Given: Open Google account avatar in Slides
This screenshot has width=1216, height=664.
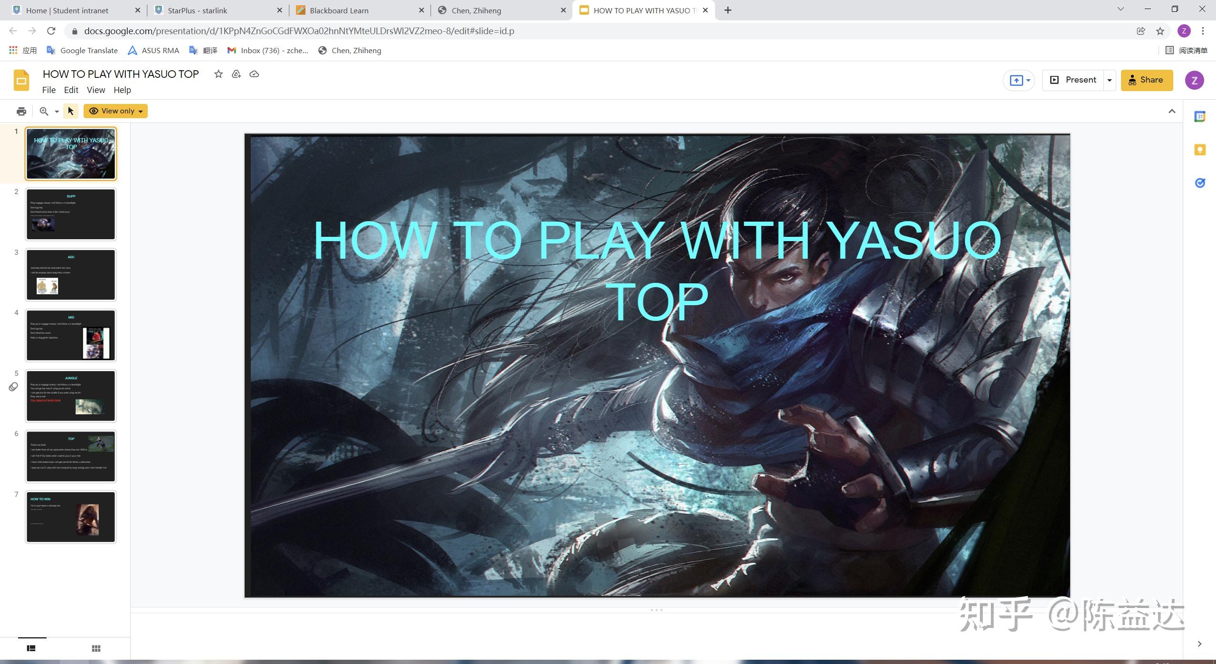Looking at the screenshot, I should pyautogui.click(x=1194, y=80).
